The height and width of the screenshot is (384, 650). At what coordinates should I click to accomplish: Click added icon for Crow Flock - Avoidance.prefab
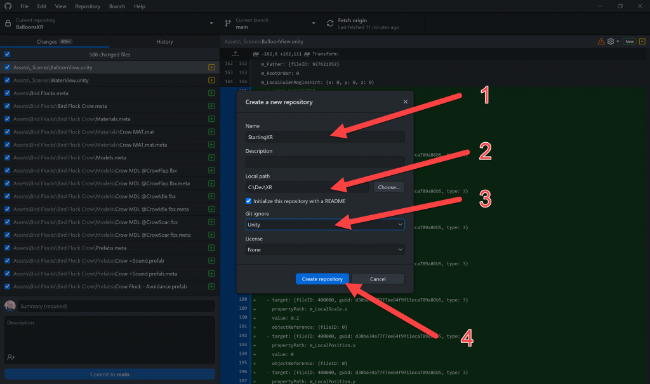211,286
